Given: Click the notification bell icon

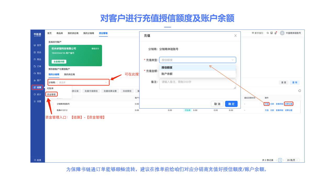Looking at the screenshot, I should point(276,33).
